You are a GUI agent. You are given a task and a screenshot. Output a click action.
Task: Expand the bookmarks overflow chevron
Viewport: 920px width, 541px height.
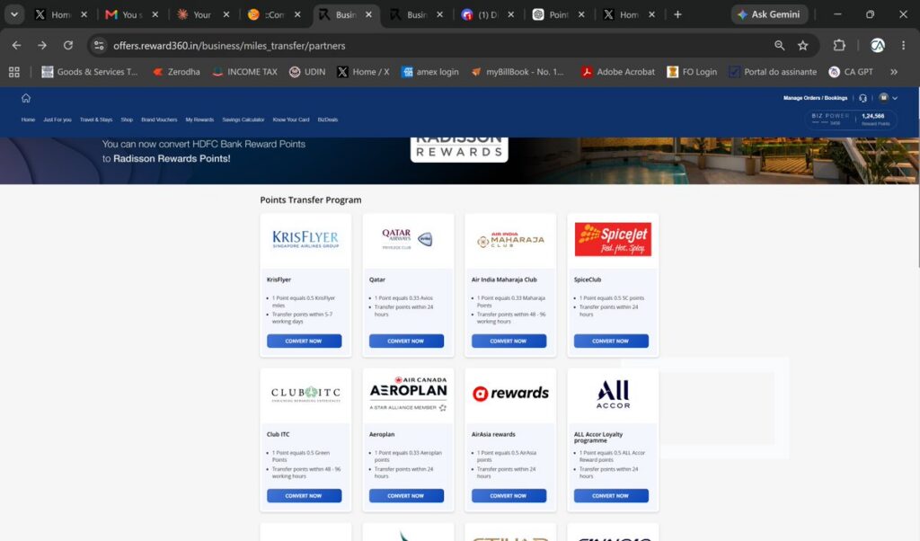[894, 72]
